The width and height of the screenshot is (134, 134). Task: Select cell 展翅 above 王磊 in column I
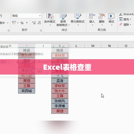27,81
